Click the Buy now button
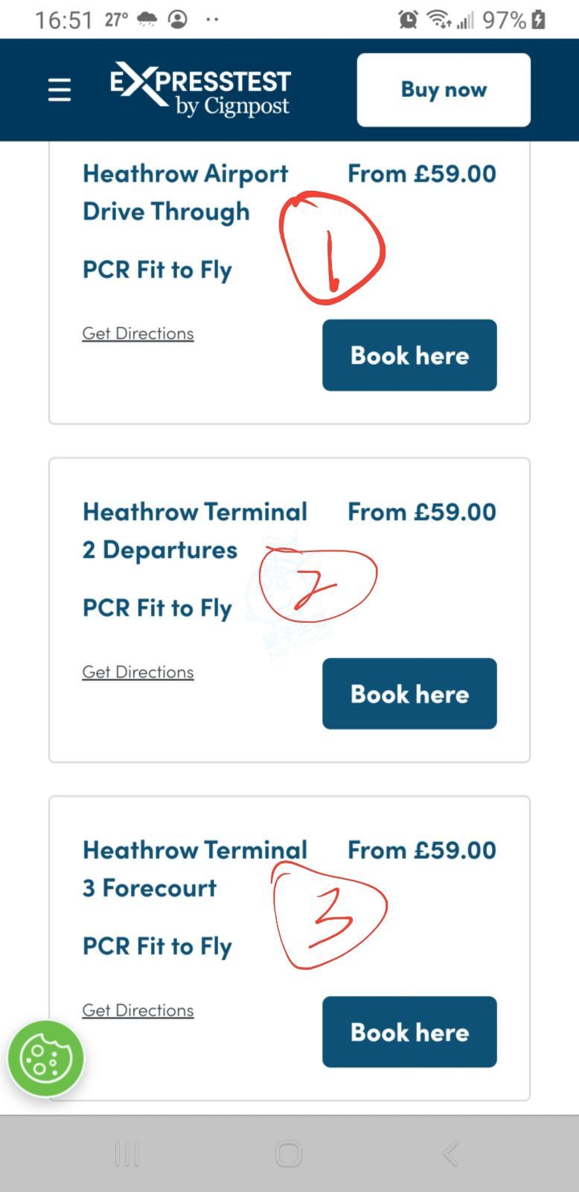Viewport: 579px width, 1192px height. point(444,90)
